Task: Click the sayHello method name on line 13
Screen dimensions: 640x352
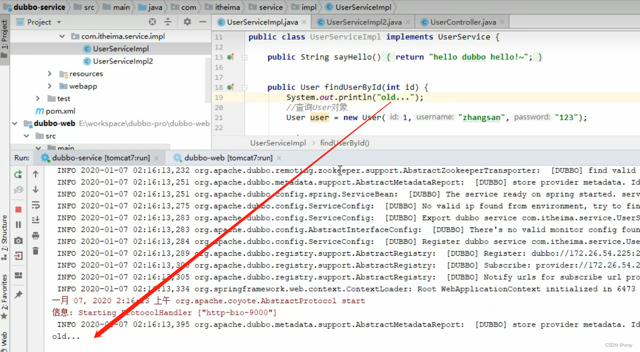Action: 353,57
